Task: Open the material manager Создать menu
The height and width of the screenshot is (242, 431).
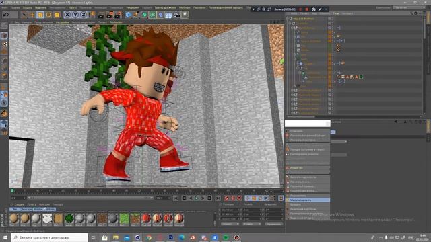Action: [x=20, y=204]
